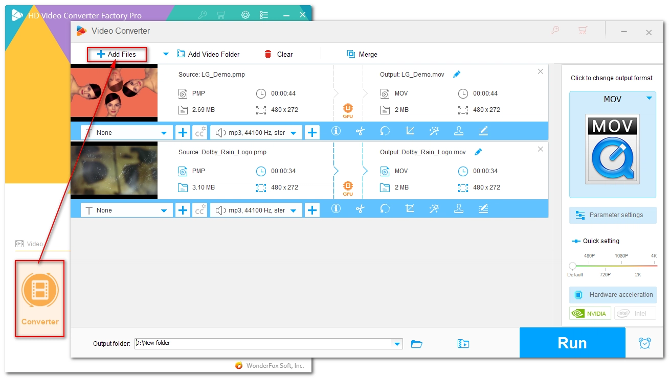Screen dimensions: 670x378
Task: Toggle Hardware acceleration
Action: coord(613,295)
